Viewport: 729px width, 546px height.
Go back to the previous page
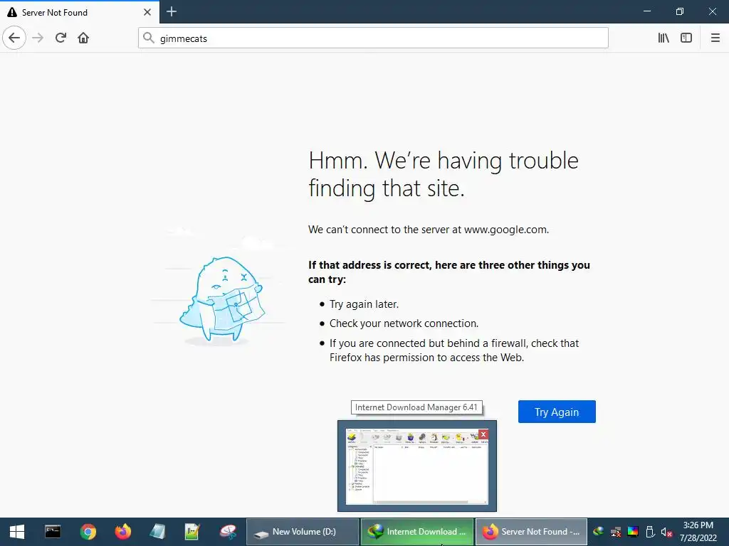[14, 38]
